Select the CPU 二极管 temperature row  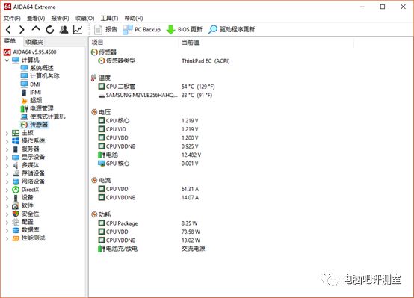pyautogui.click(x=156, y=87)
